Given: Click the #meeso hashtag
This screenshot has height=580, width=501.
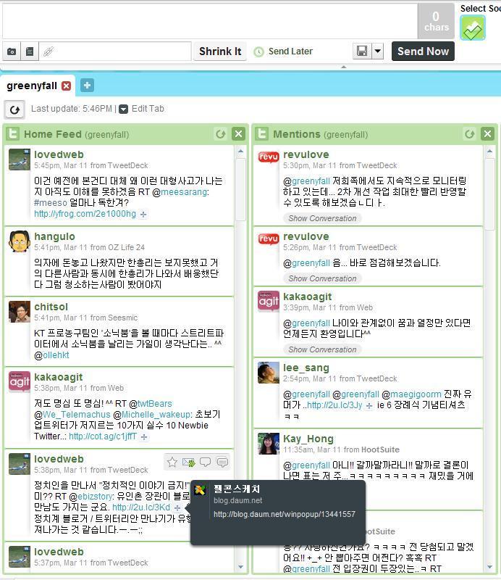Looking at the screenshot, I should tap(51, 203).
